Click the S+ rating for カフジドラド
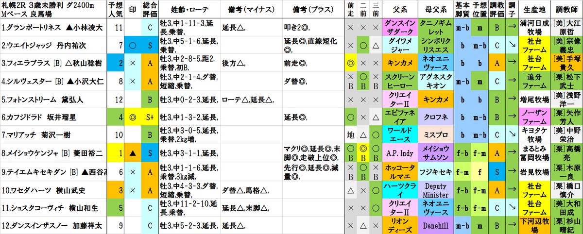This screenshot has height=234, width=583. click(149, 117)
